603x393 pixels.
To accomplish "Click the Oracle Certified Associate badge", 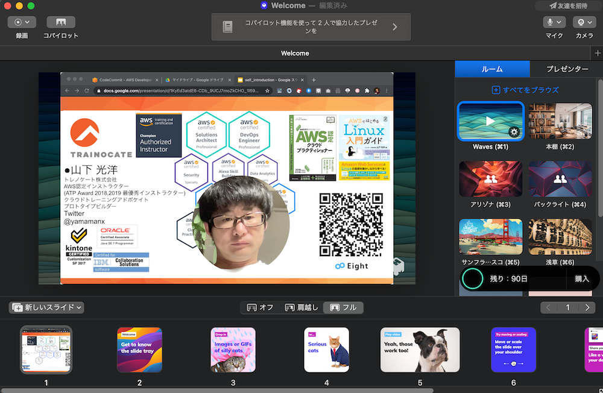I will tap(117, 236).
